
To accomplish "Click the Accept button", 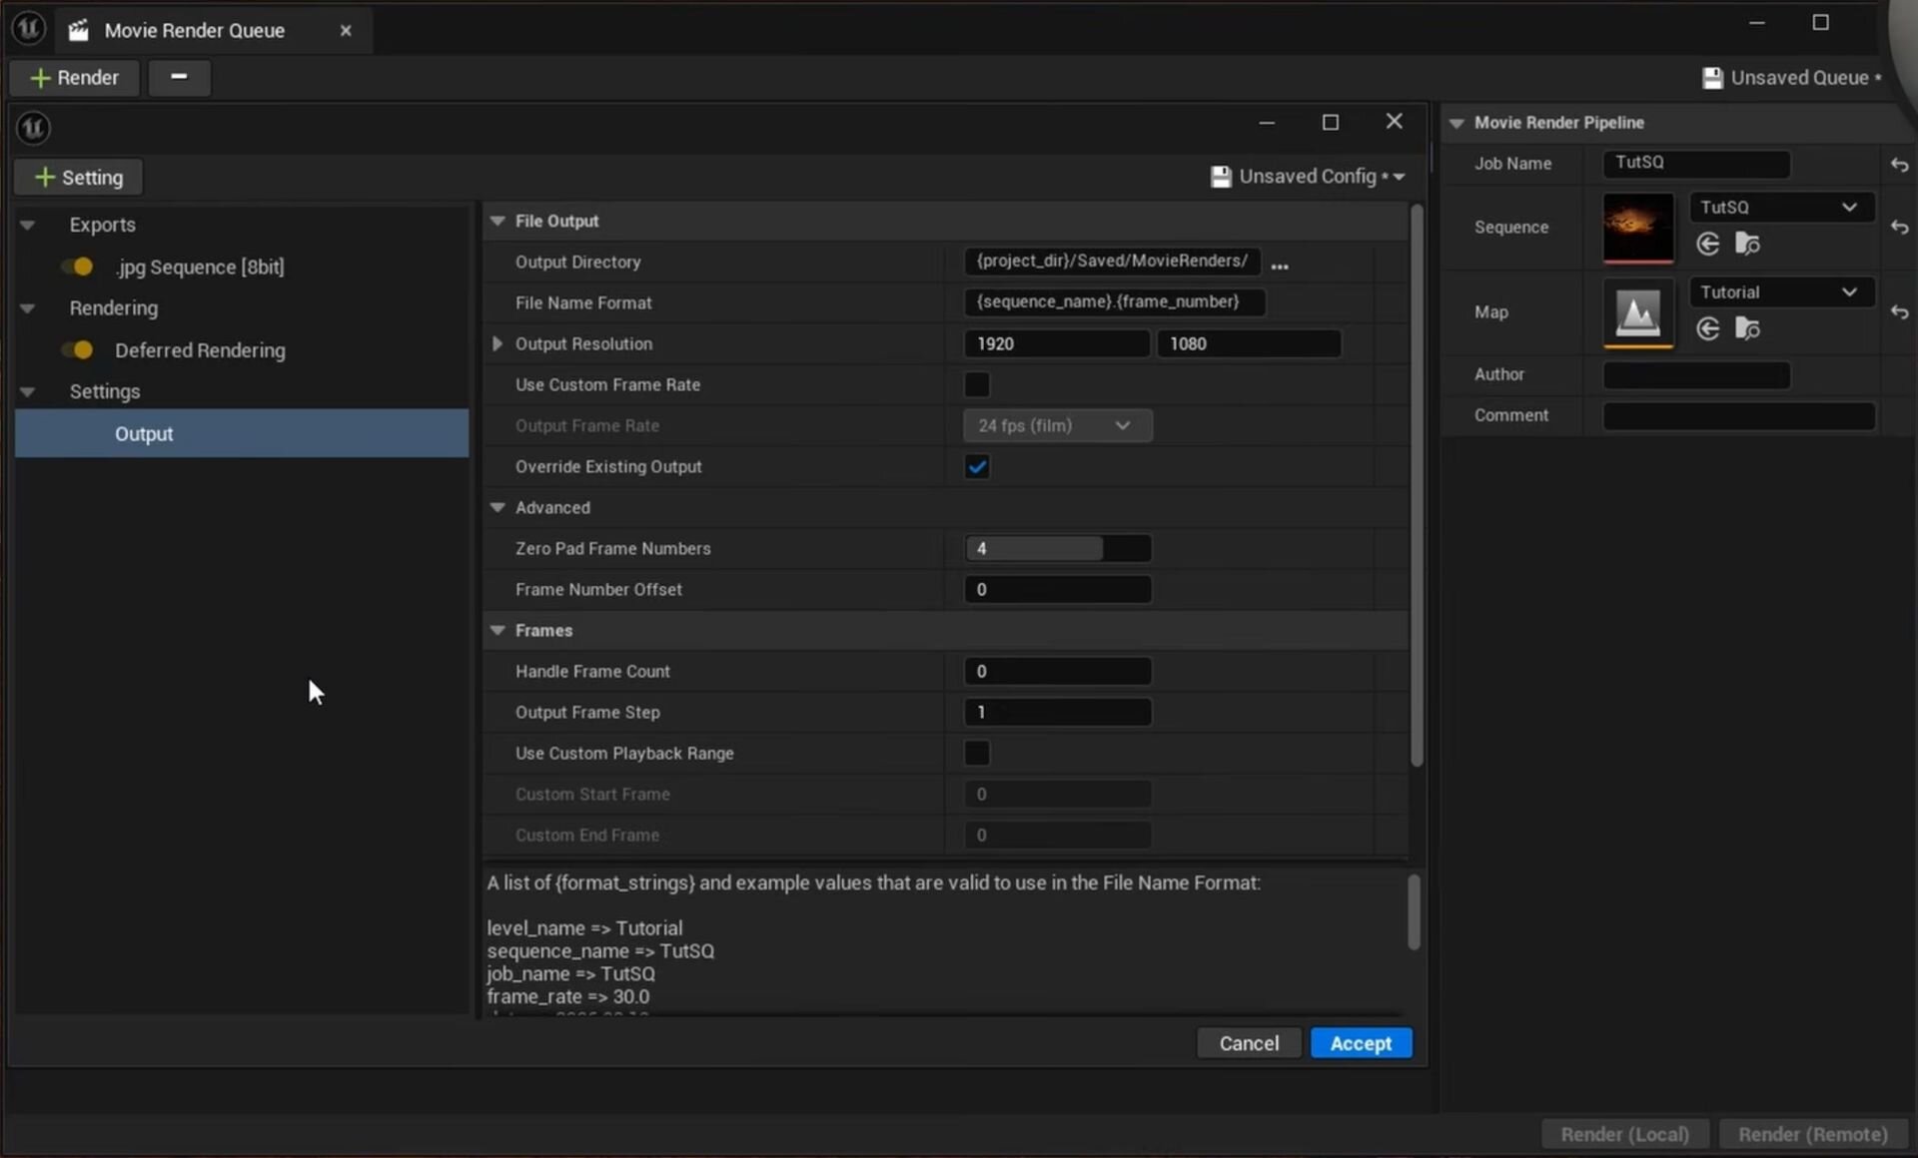I will 1360,1043.
